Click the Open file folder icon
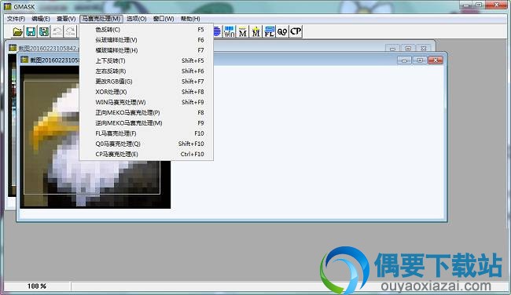Screen dimensions: 511x295 (x=17, y=31)
